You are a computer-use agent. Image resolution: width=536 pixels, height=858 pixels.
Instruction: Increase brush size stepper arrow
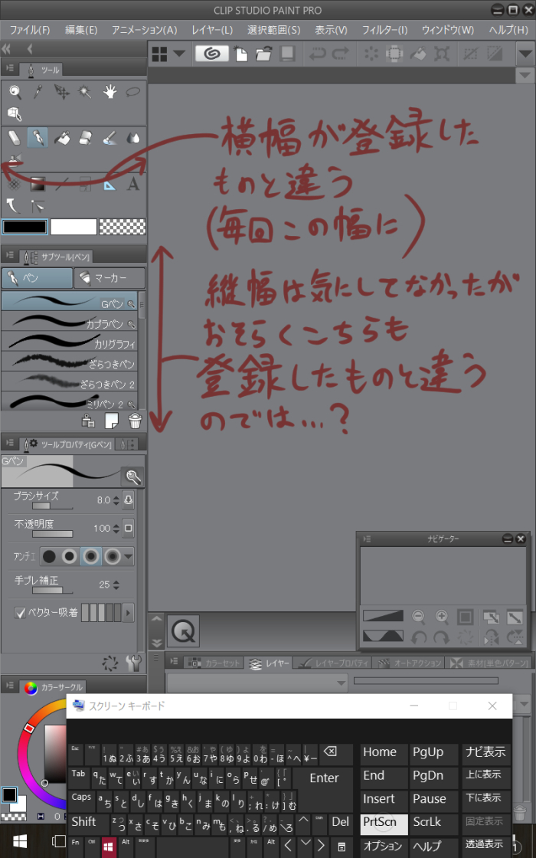pyautogui.click(x=116, y=497)
